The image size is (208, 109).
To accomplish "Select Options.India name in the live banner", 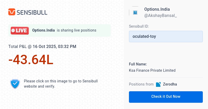I will coord(43,30).
